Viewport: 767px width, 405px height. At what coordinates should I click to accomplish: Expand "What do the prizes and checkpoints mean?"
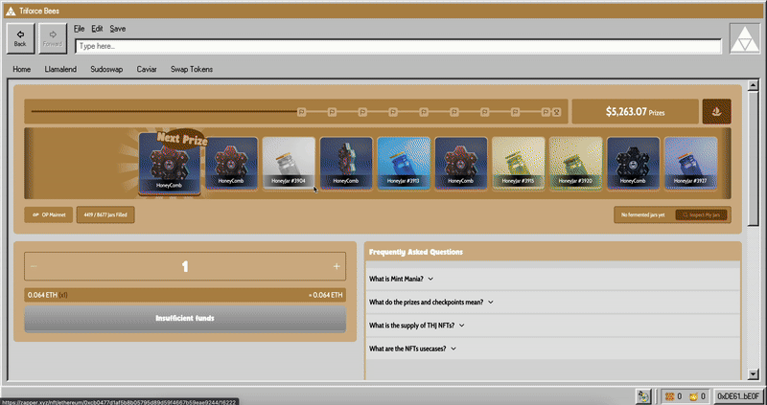pyautogui.click(x=430, y=302)
